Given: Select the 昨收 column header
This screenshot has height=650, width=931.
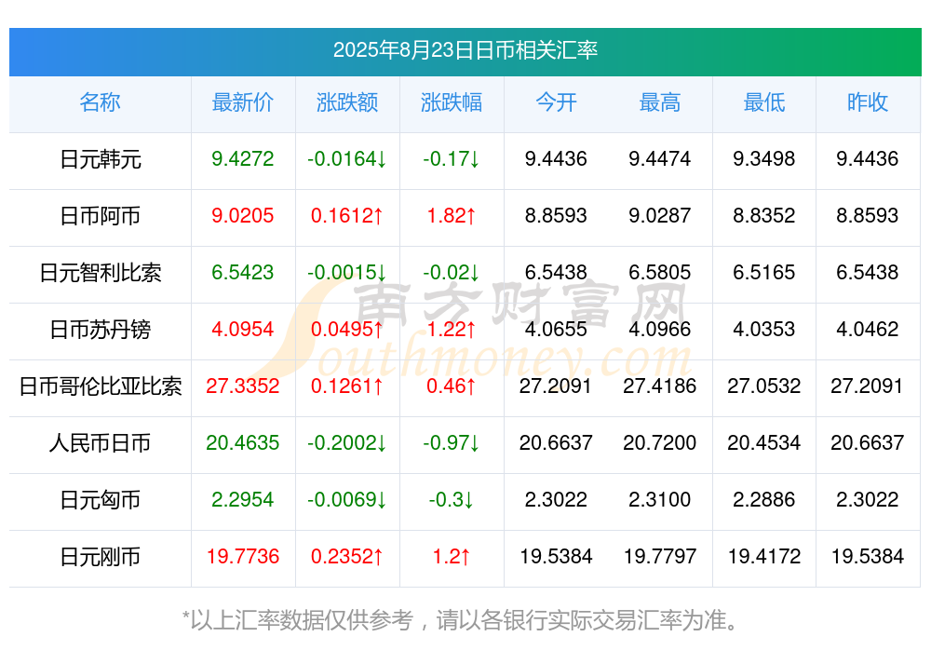Looking at the screenshot, I should [868, 102].
